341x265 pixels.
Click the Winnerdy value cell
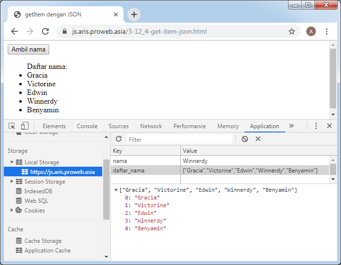click(255, 161)
